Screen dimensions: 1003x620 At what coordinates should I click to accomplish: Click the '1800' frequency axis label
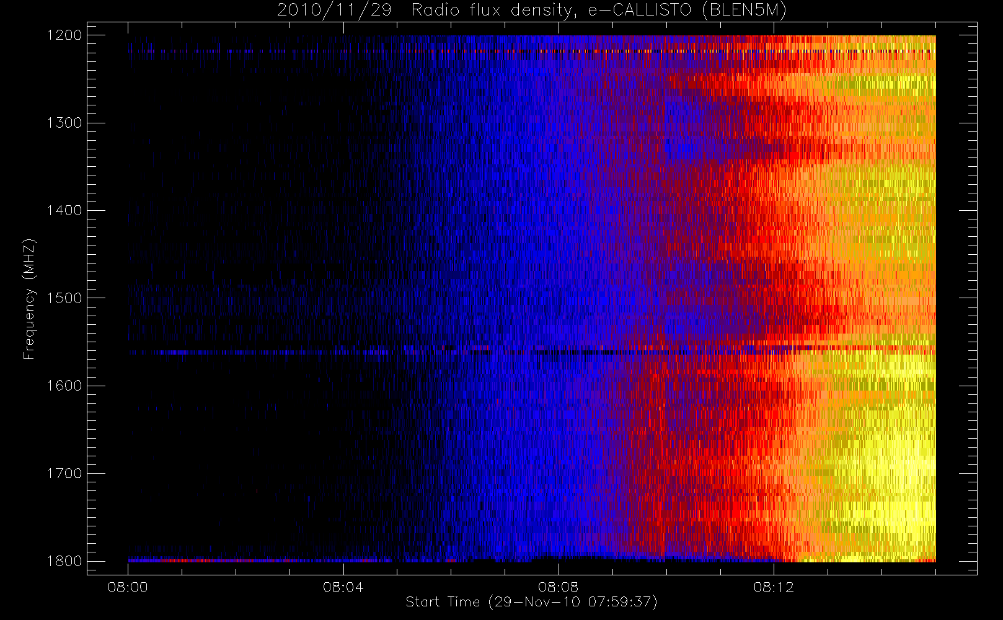click(x=64, y=561)
